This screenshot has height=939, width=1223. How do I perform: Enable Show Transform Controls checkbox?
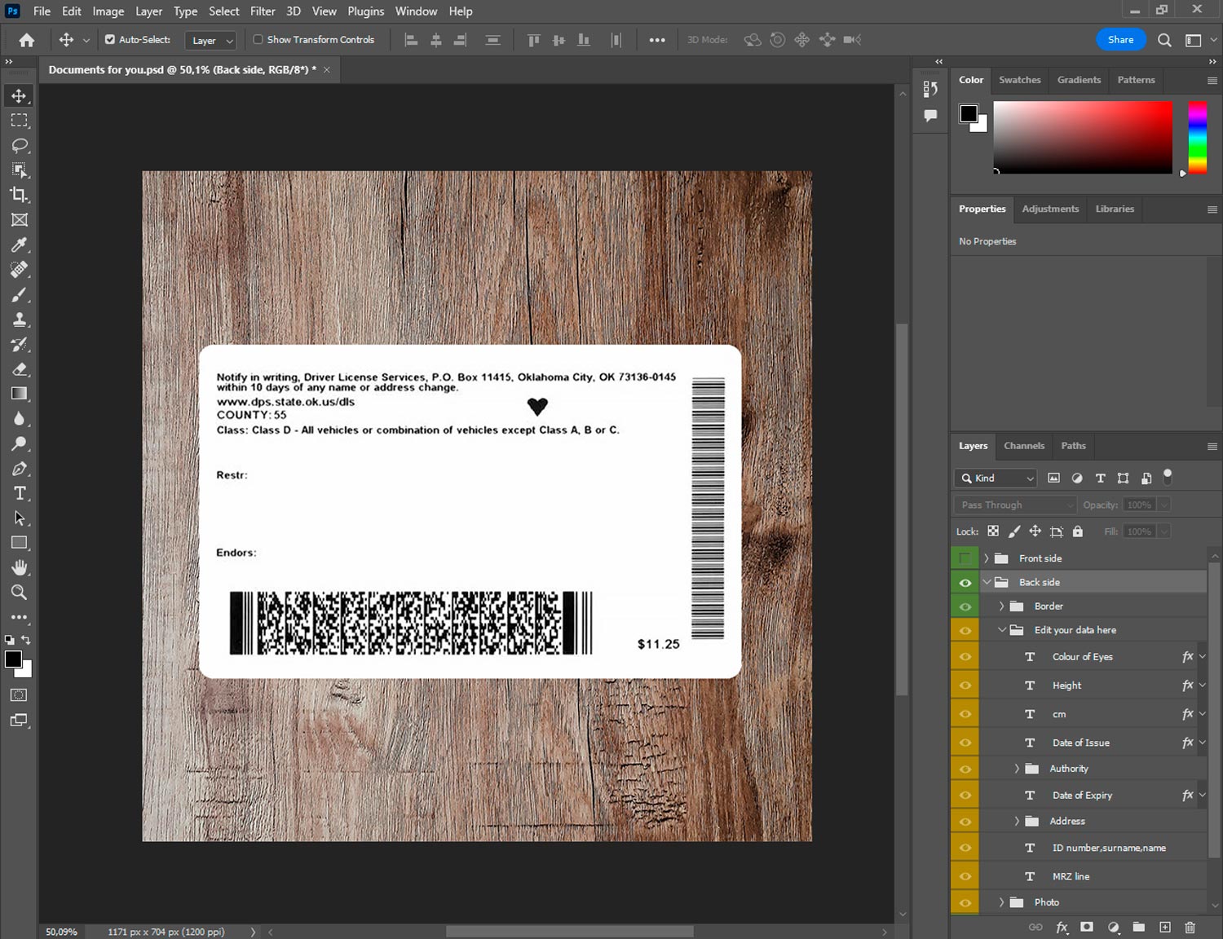[x=258, y=39]
